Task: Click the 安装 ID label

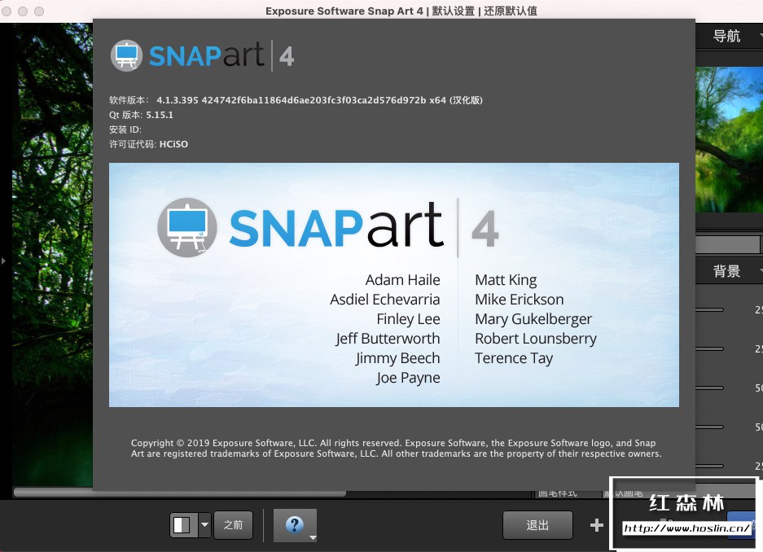Action: pos(125,129)
